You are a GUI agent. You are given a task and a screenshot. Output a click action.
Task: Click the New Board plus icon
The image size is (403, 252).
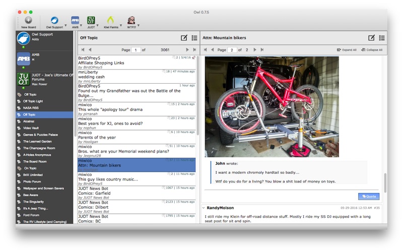pyautogui.click(x=28, y=20)
